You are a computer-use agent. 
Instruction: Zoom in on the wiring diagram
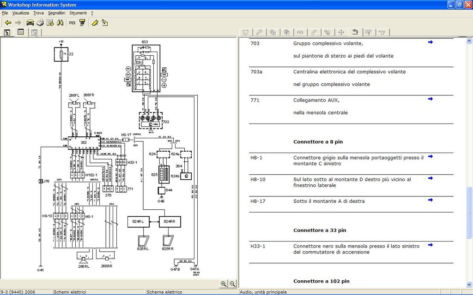click(224, 284)
